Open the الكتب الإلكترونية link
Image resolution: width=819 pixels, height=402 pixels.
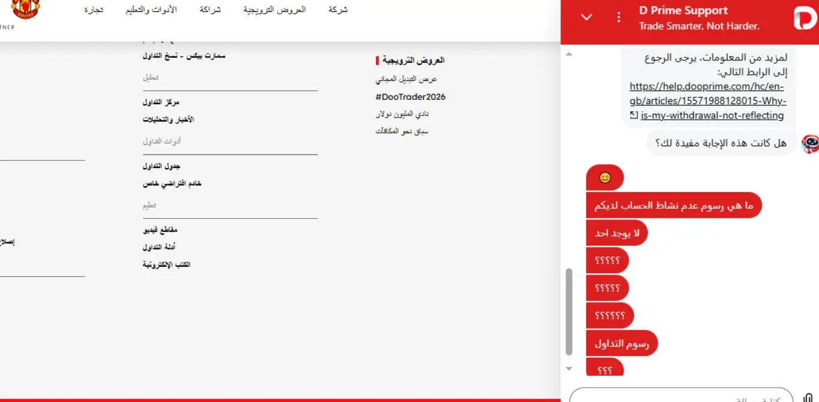tap(166, 264)
